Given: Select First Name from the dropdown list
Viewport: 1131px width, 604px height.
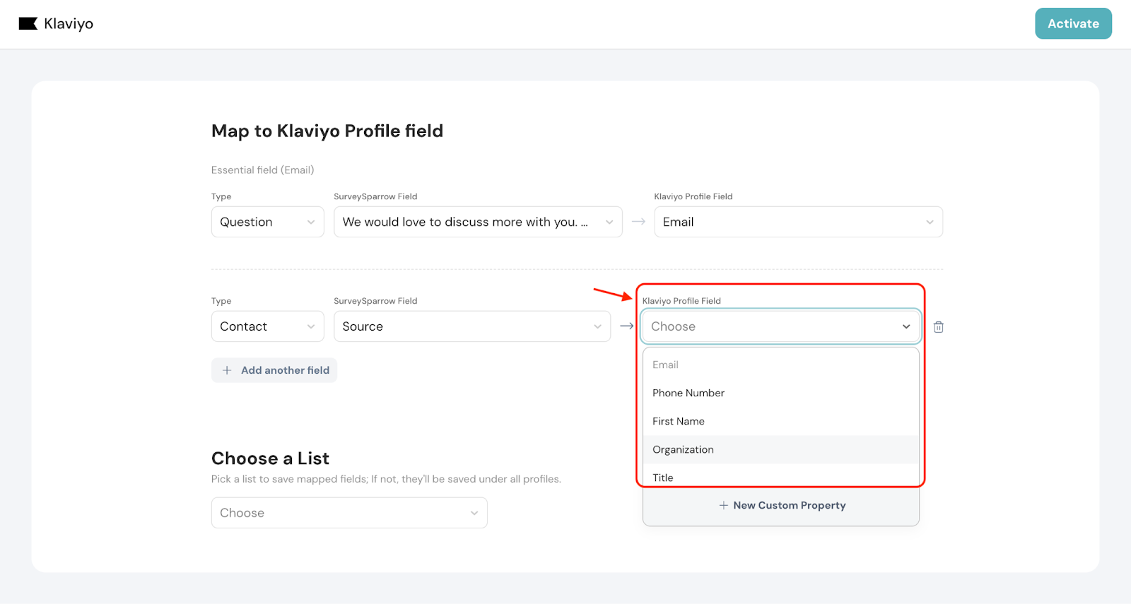Looking at the screenshot, I should click(679, 422).
